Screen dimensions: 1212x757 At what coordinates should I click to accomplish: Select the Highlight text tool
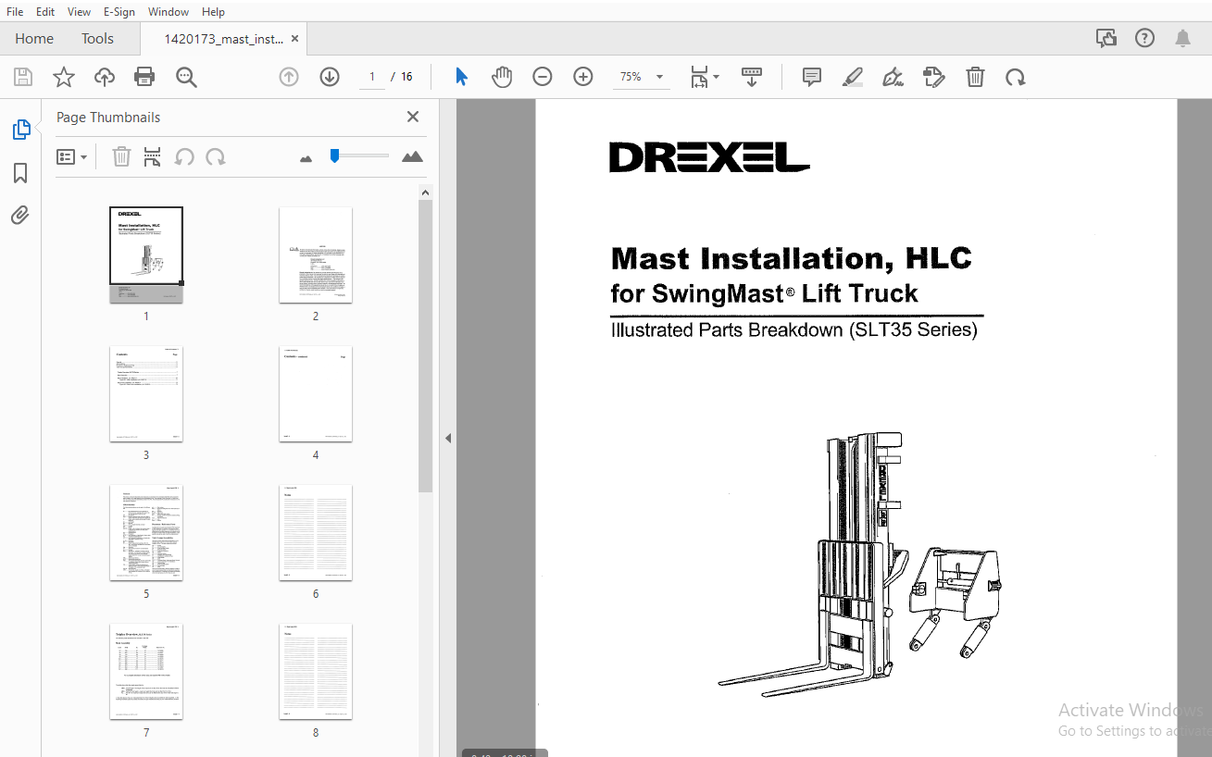pyautogui.click(x=853, y=77)
